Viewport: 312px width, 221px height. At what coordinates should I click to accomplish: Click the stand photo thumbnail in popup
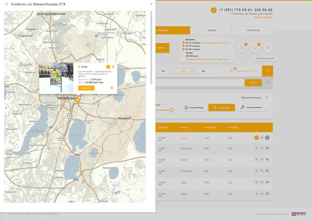pos(56,78)
